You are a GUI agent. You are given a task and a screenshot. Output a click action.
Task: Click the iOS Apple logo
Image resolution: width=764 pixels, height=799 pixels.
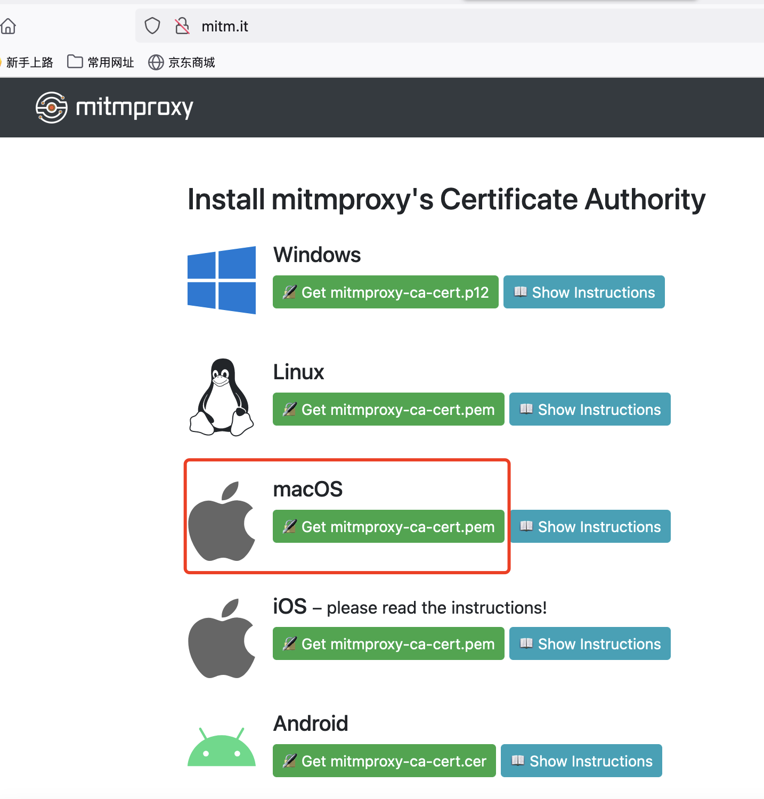click(x=222, y=639)
